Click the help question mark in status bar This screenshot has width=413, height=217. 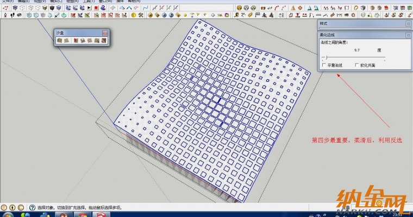tap(32, 207)
